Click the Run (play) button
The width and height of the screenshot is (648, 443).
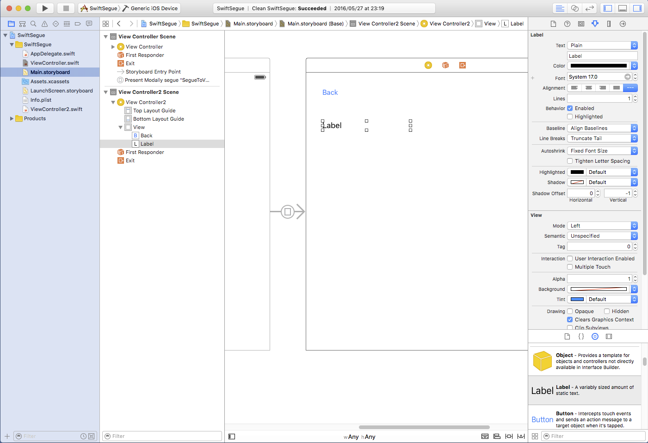click(x=45, y=8)
